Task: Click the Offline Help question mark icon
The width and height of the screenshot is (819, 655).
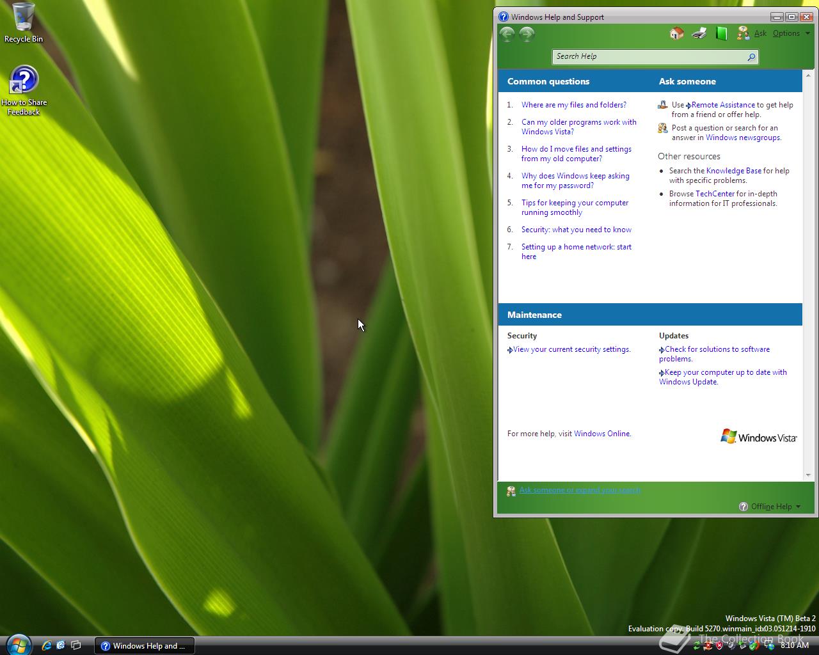Action: tap(743, 507)
